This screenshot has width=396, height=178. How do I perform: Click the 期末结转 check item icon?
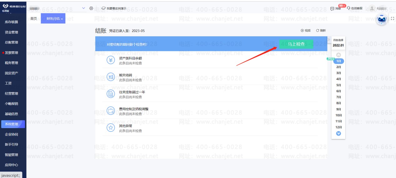tap(111, 77)
